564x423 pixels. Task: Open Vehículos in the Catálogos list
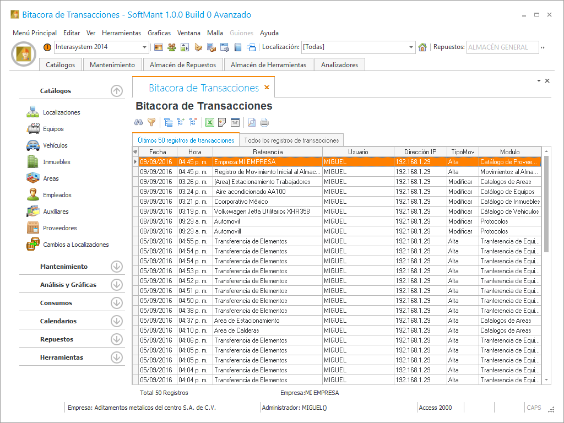click(x=55, y=145)
